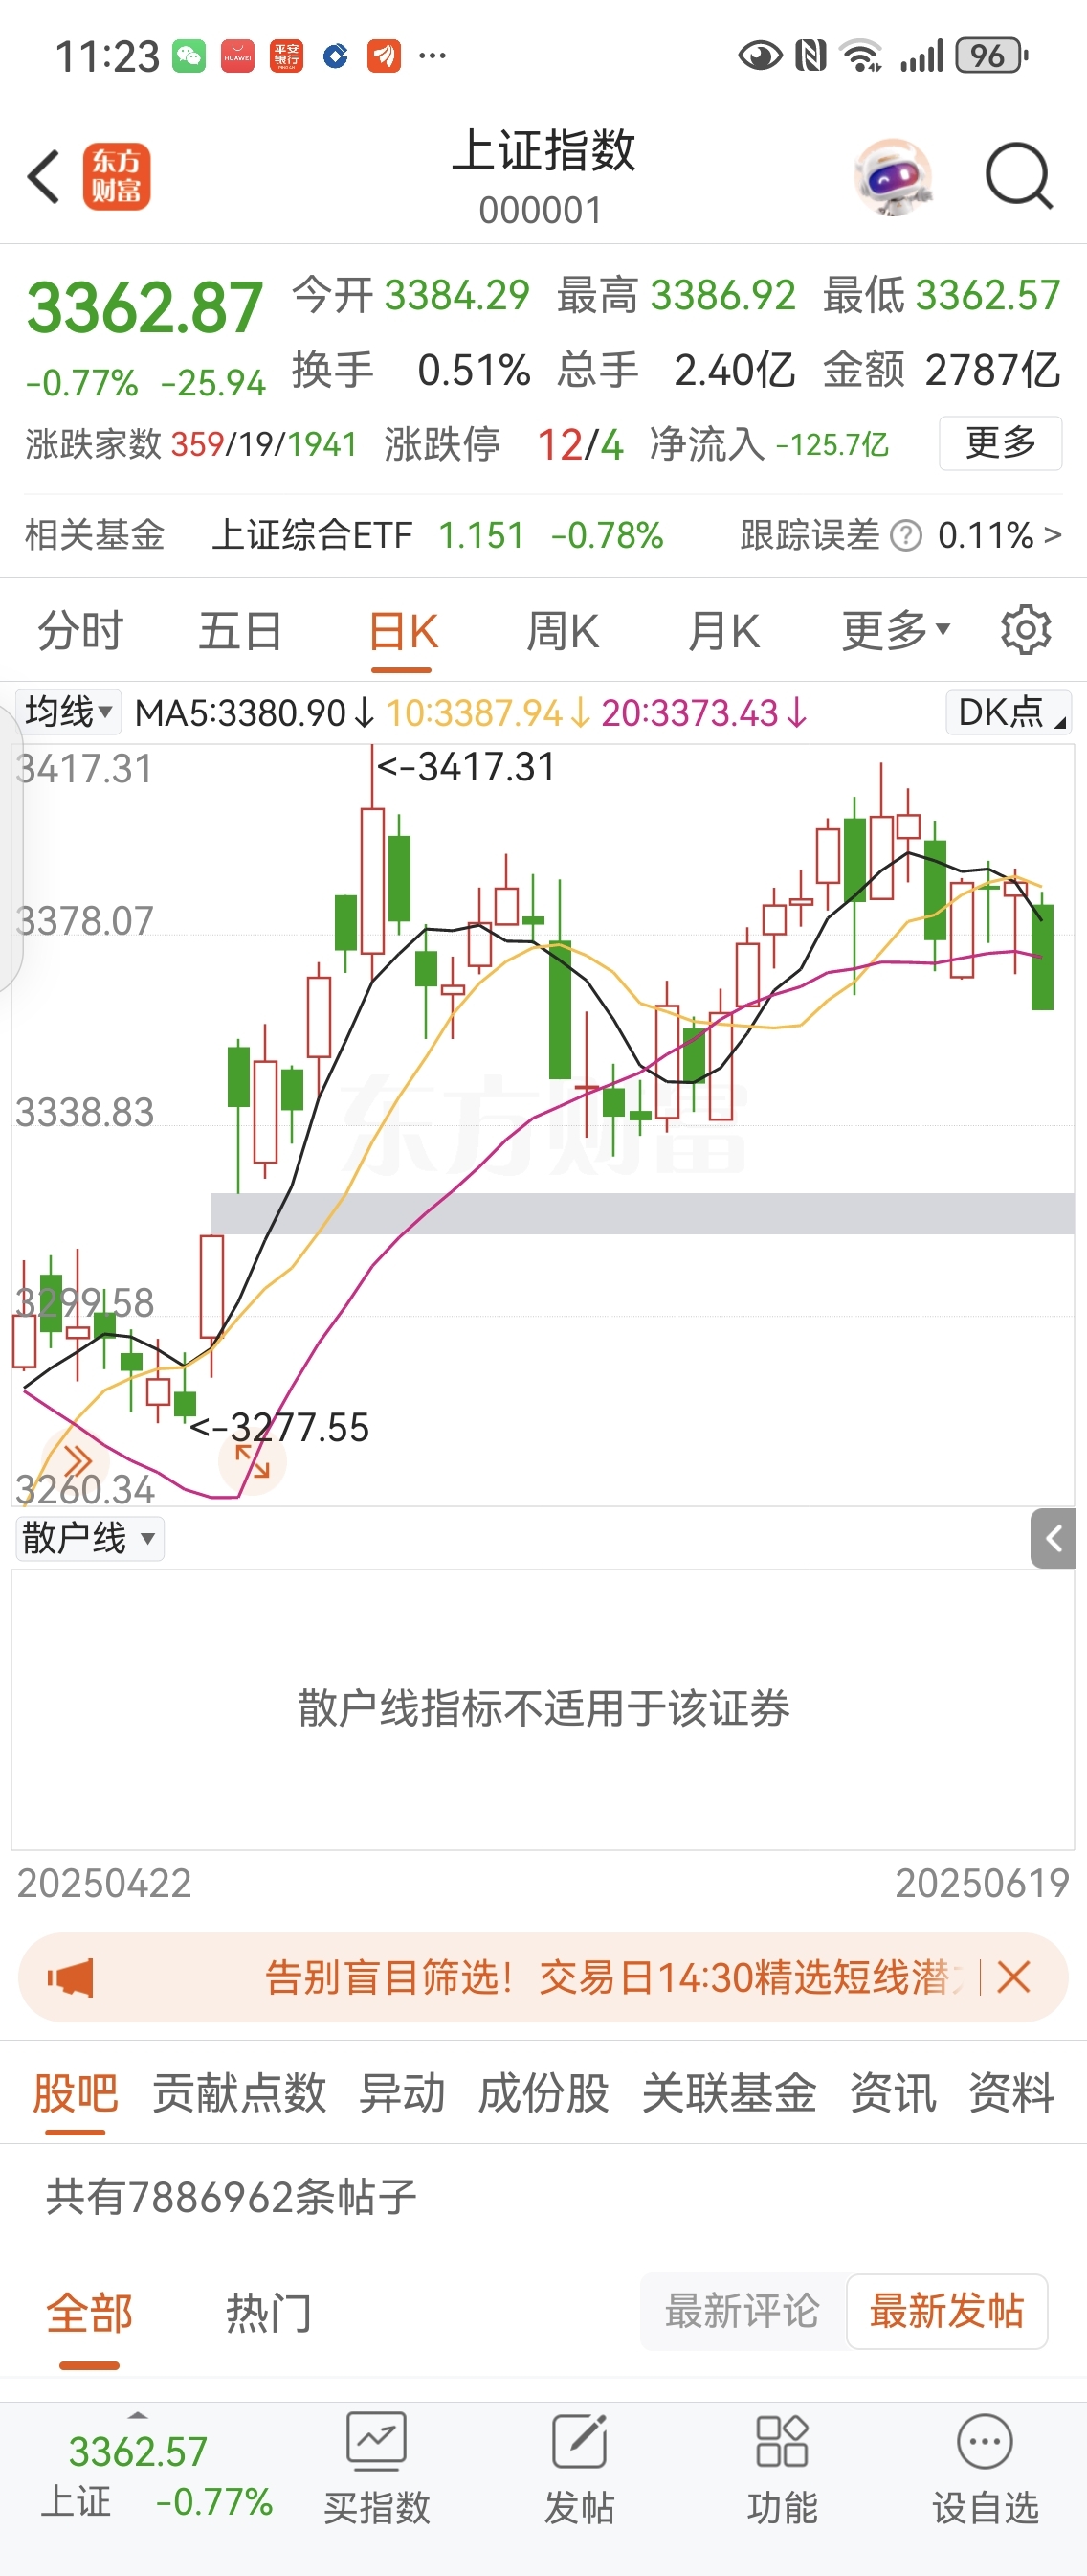The width and height of the screenshot is (1087, 2576).
Task: Tap the 发帖 compose icon
Action: tap(580, 2441)
